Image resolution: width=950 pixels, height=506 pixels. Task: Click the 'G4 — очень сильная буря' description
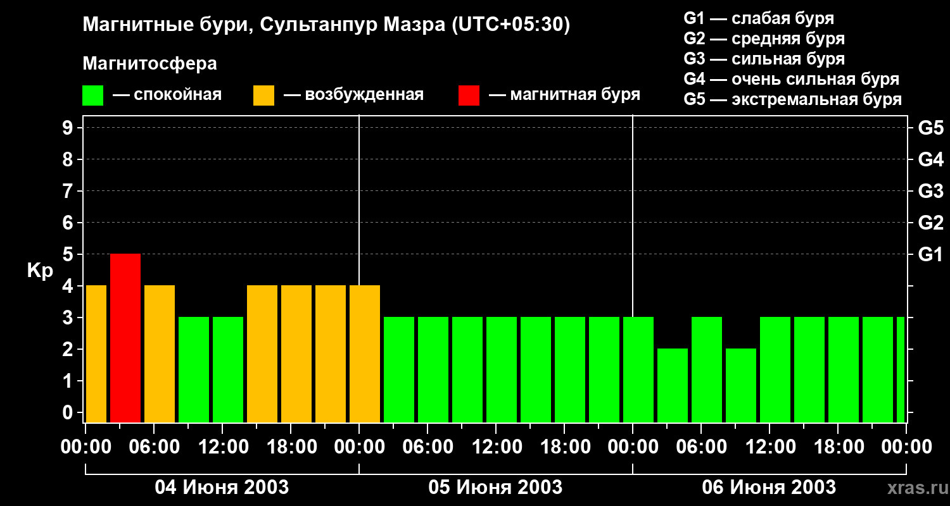coord(792,79)
